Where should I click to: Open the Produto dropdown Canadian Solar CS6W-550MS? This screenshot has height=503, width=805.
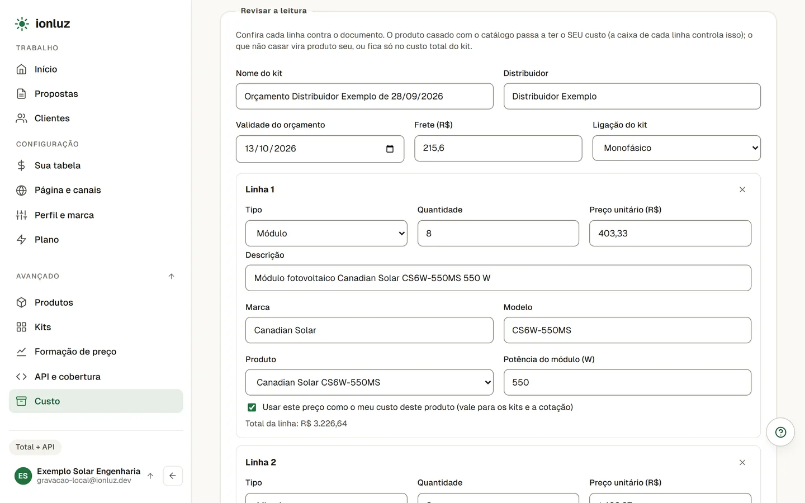tap(370, 382)
